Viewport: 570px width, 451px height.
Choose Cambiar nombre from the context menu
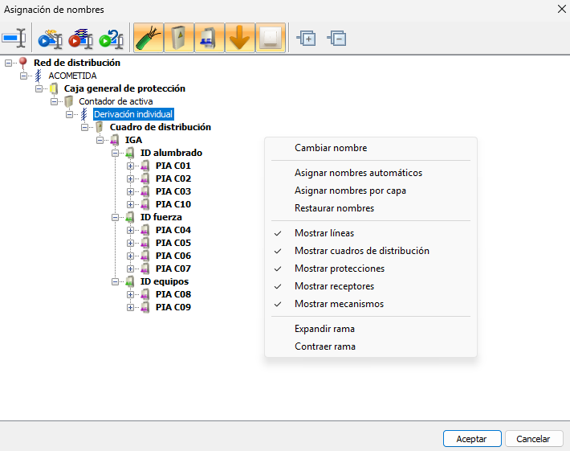330,148
